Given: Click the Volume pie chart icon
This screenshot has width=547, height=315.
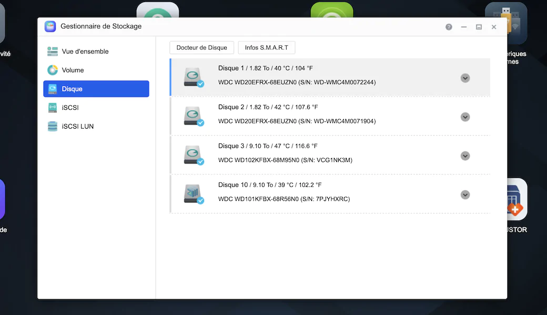Looking at the screenshot, I should [52, 70].
